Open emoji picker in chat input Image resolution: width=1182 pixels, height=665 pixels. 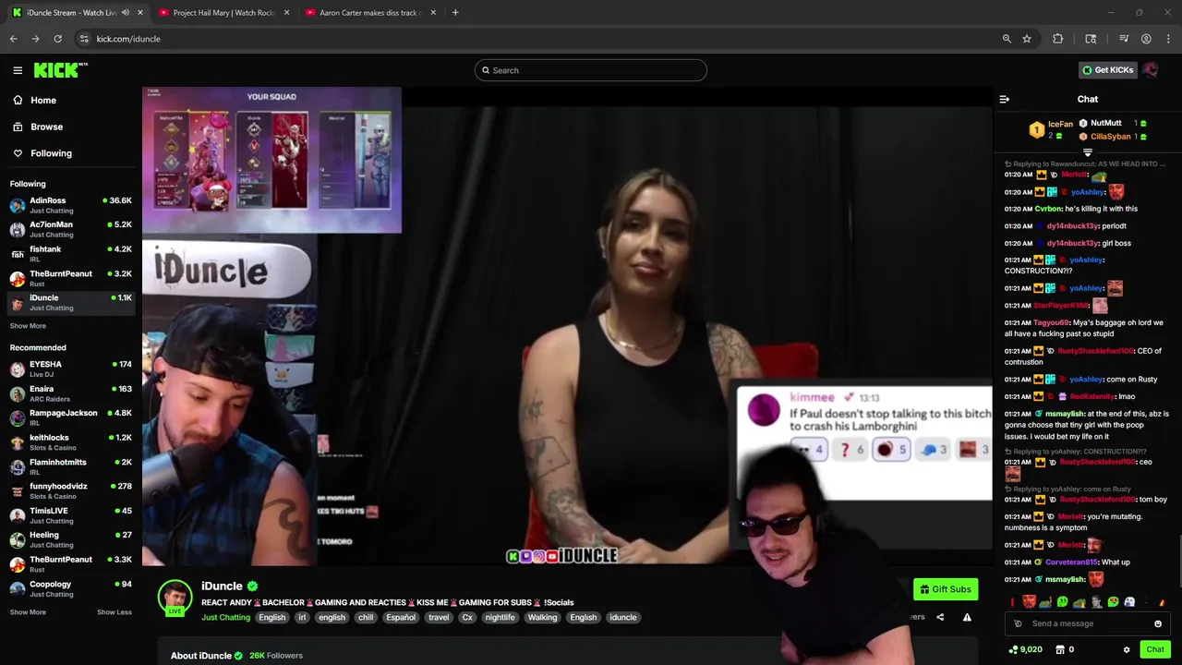coord(1158,623)
